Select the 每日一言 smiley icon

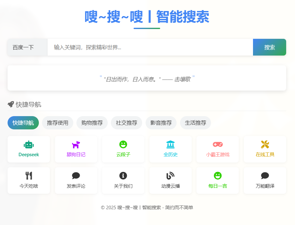(218, 176)
